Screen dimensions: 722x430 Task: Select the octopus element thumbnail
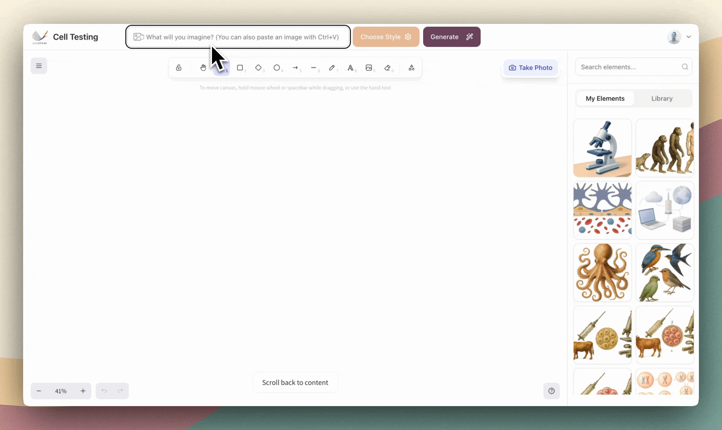pyautogui.click(x=602, y=273)
